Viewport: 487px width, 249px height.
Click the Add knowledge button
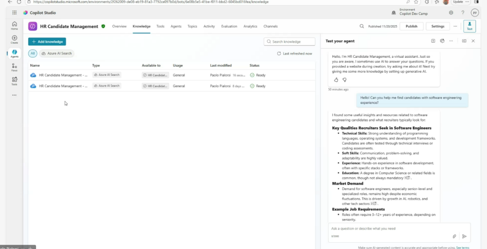[47, 42]
